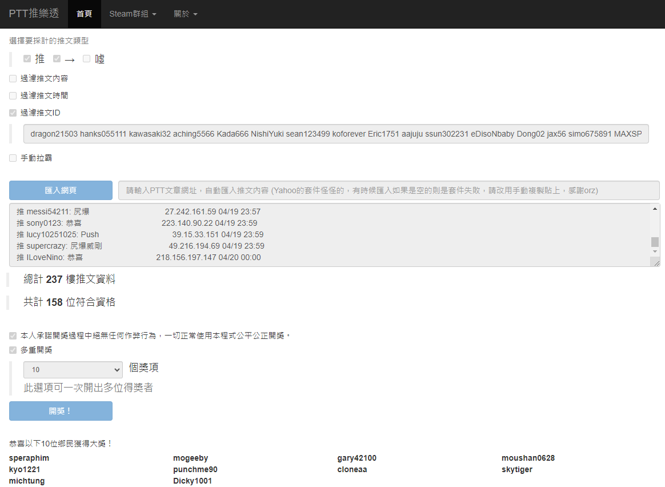Open the PTT推樂透 brand link

tap(34, 14)
